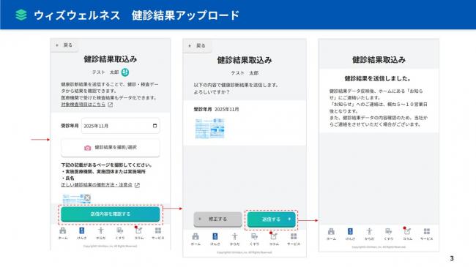This screenshot has width=476, height=267.
Task: Open ホーム tab on the first screen
Action: 63,233
